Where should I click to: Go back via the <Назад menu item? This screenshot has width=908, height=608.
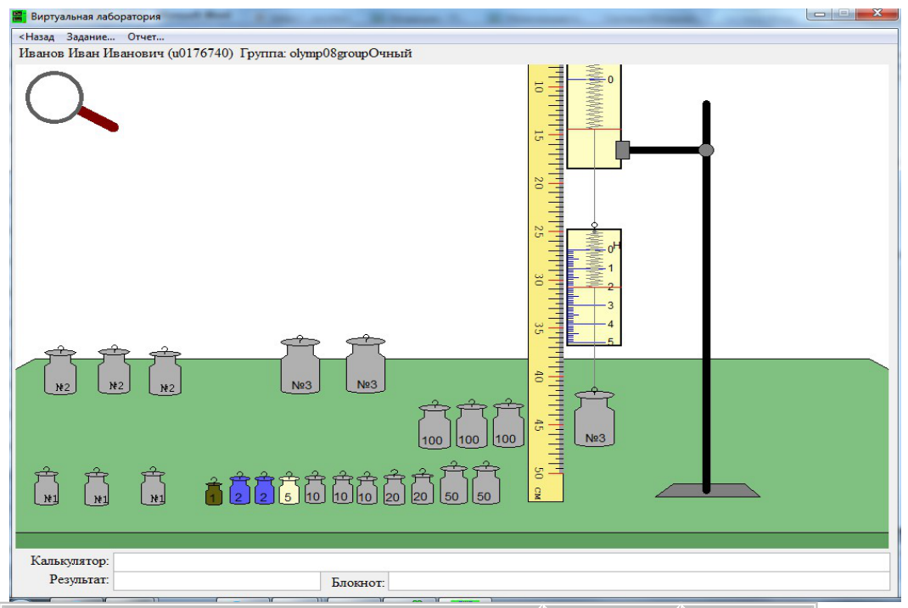point(36,36)
